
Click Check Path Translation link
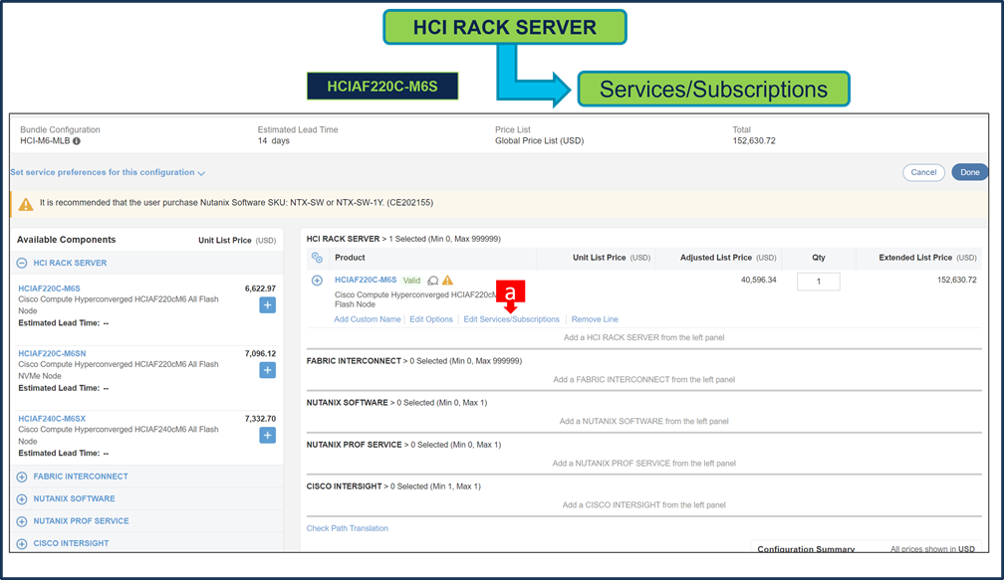coord(347,528)
